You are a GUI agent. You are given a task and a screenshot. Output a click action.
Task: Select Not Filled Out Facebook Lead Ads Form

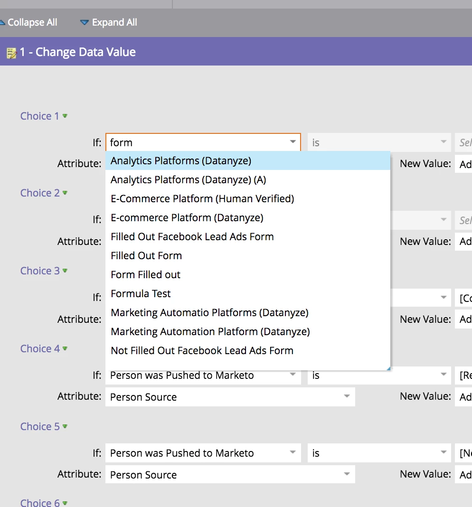(202, 351)
